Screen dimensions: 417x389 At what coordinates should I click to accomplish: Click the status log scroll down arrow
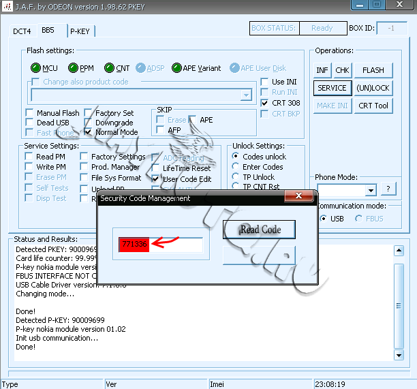tap(399, 355)
